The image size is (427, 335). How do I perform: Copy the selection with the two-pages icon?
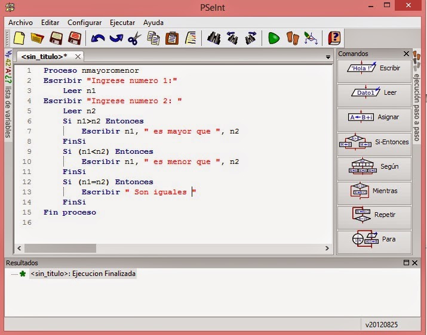[153, 38]
